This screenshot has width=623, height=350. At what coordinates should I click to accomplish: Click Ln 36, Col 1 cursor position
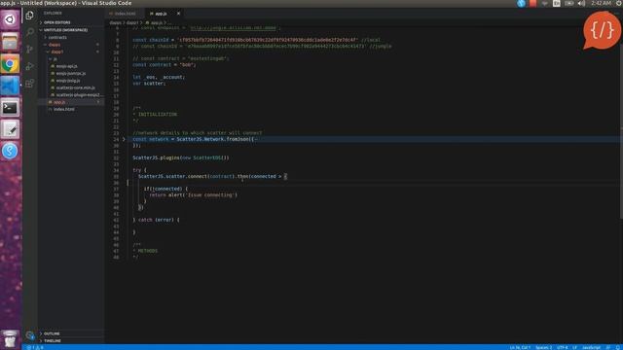point(520,347)
